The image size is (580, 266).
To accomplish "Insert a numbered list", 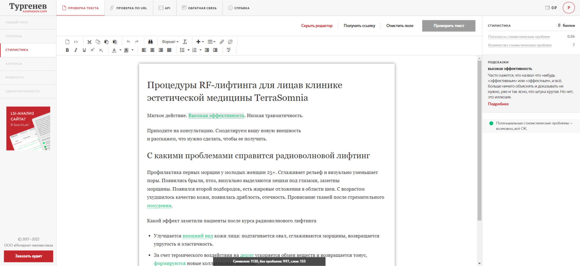I will tap(194, 50).
